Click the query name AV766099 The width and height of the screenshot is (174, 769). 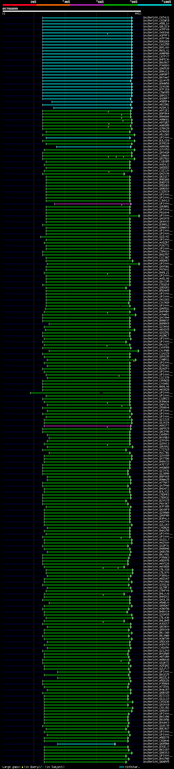coord(10,9)
